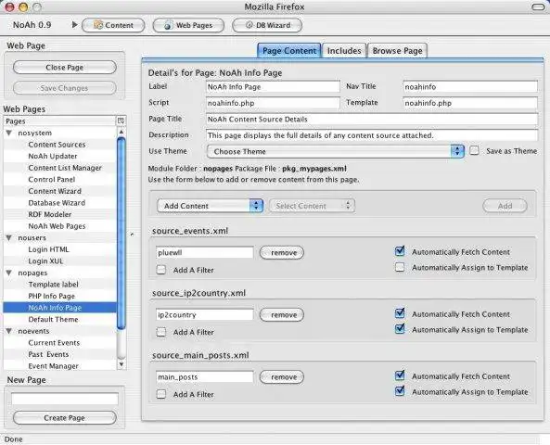Click the Add content button
The image size is (550, 445).
pos(505,206)
